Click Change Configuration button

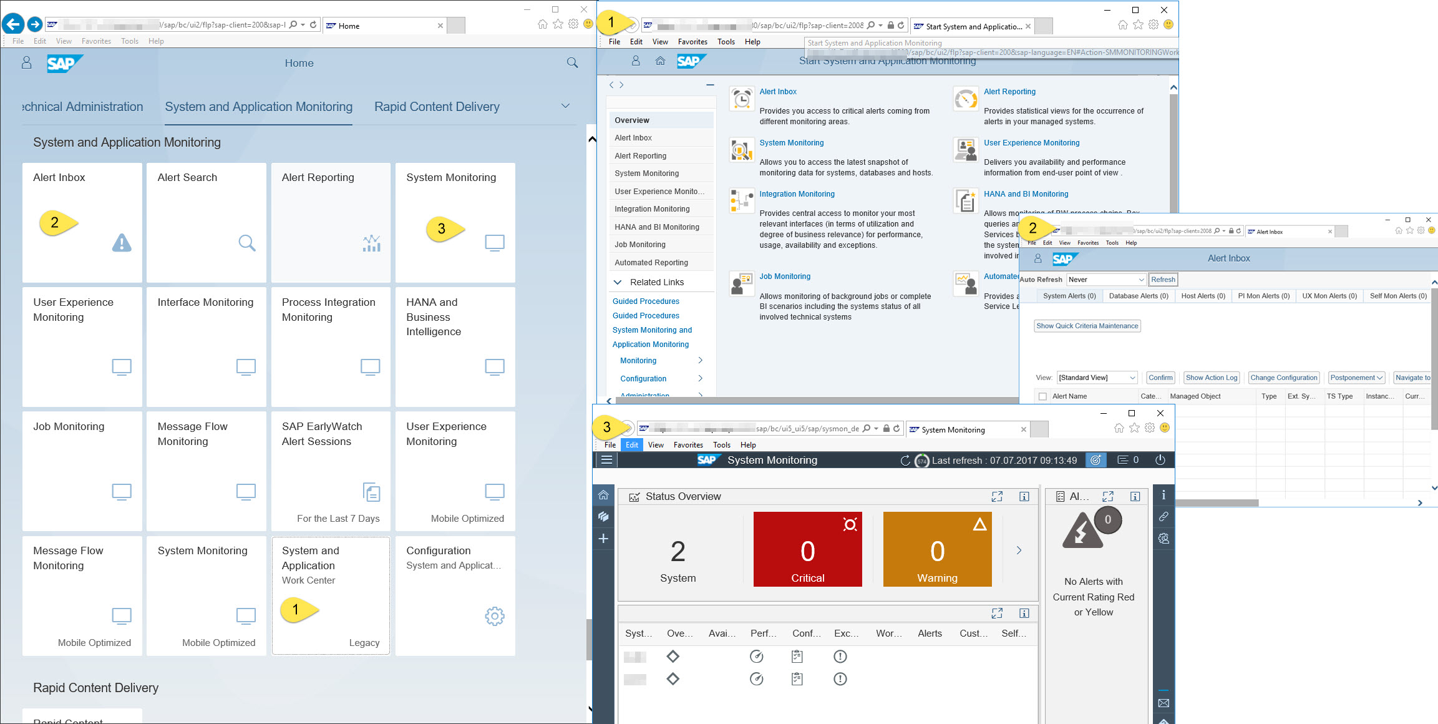pyautogui.click(x=1283, y=378)
